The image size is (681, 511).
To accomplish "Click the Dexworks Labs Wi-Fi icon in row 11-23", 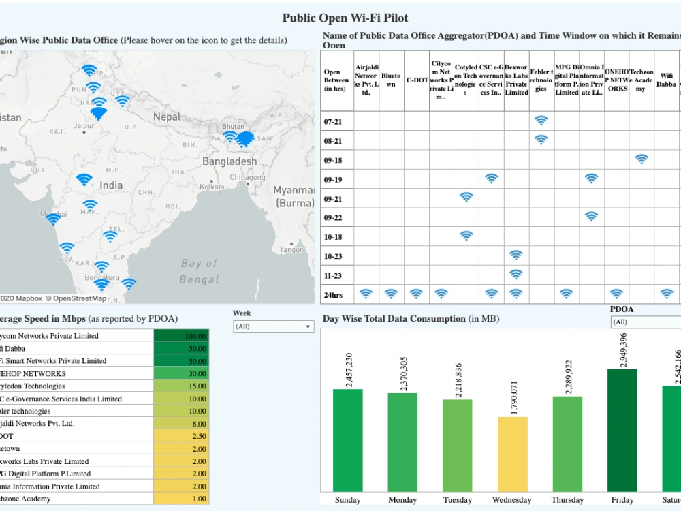I will pos(516,274).
